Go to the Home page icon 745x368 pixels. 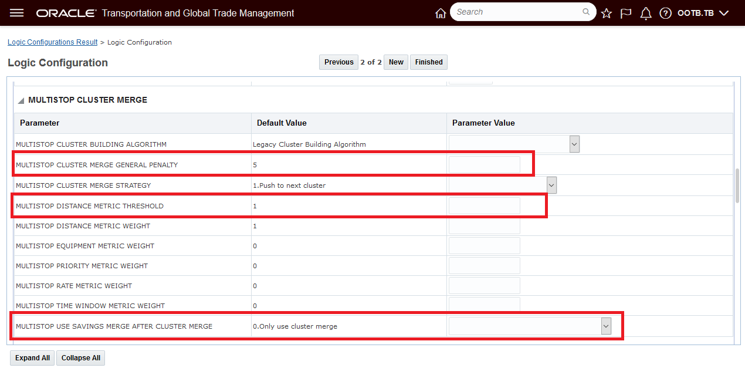point(441,13)
